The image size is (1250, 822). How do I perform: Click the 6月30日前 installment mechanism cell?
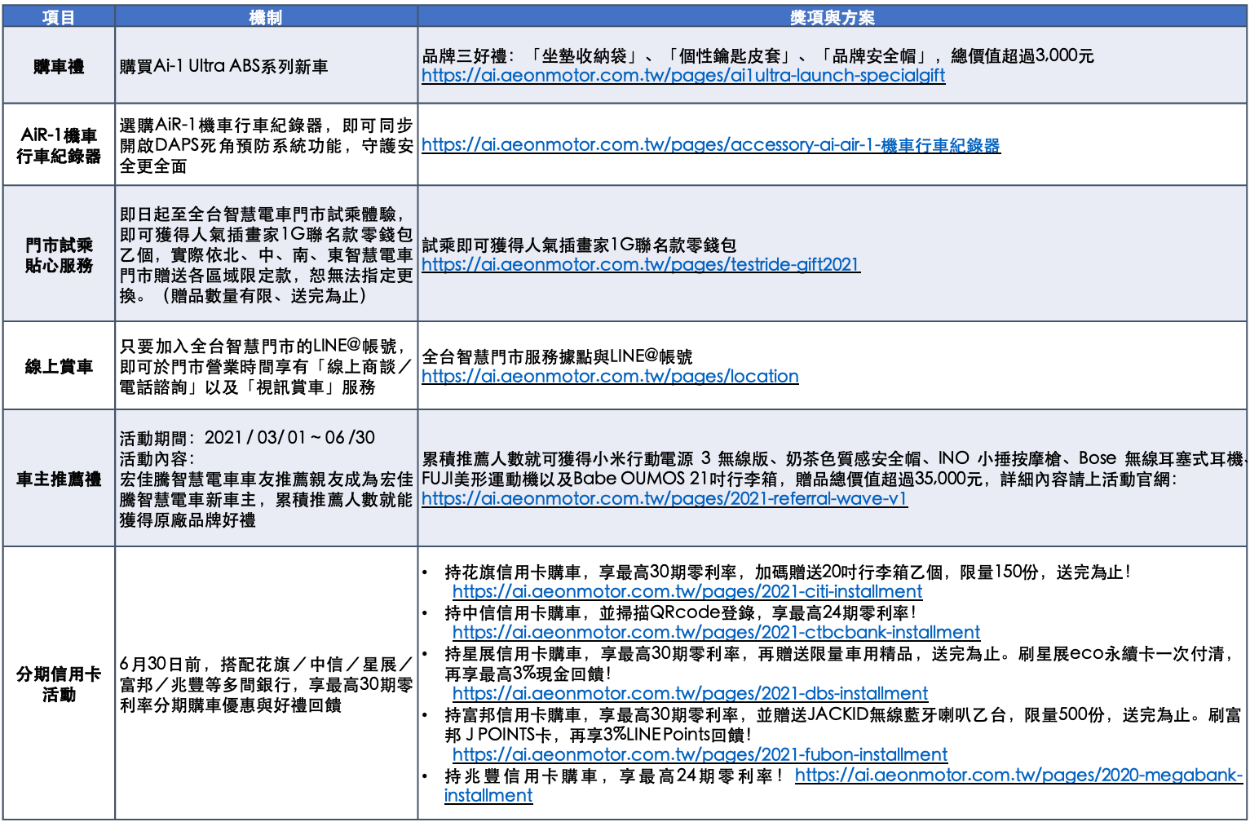tap(266, 684)
